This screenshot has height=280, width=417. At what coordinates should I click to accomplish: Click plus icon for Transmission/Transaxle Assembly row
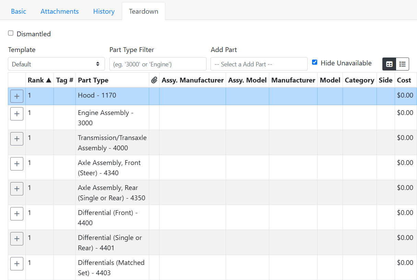pyautogui.click(x=17, y=139)
